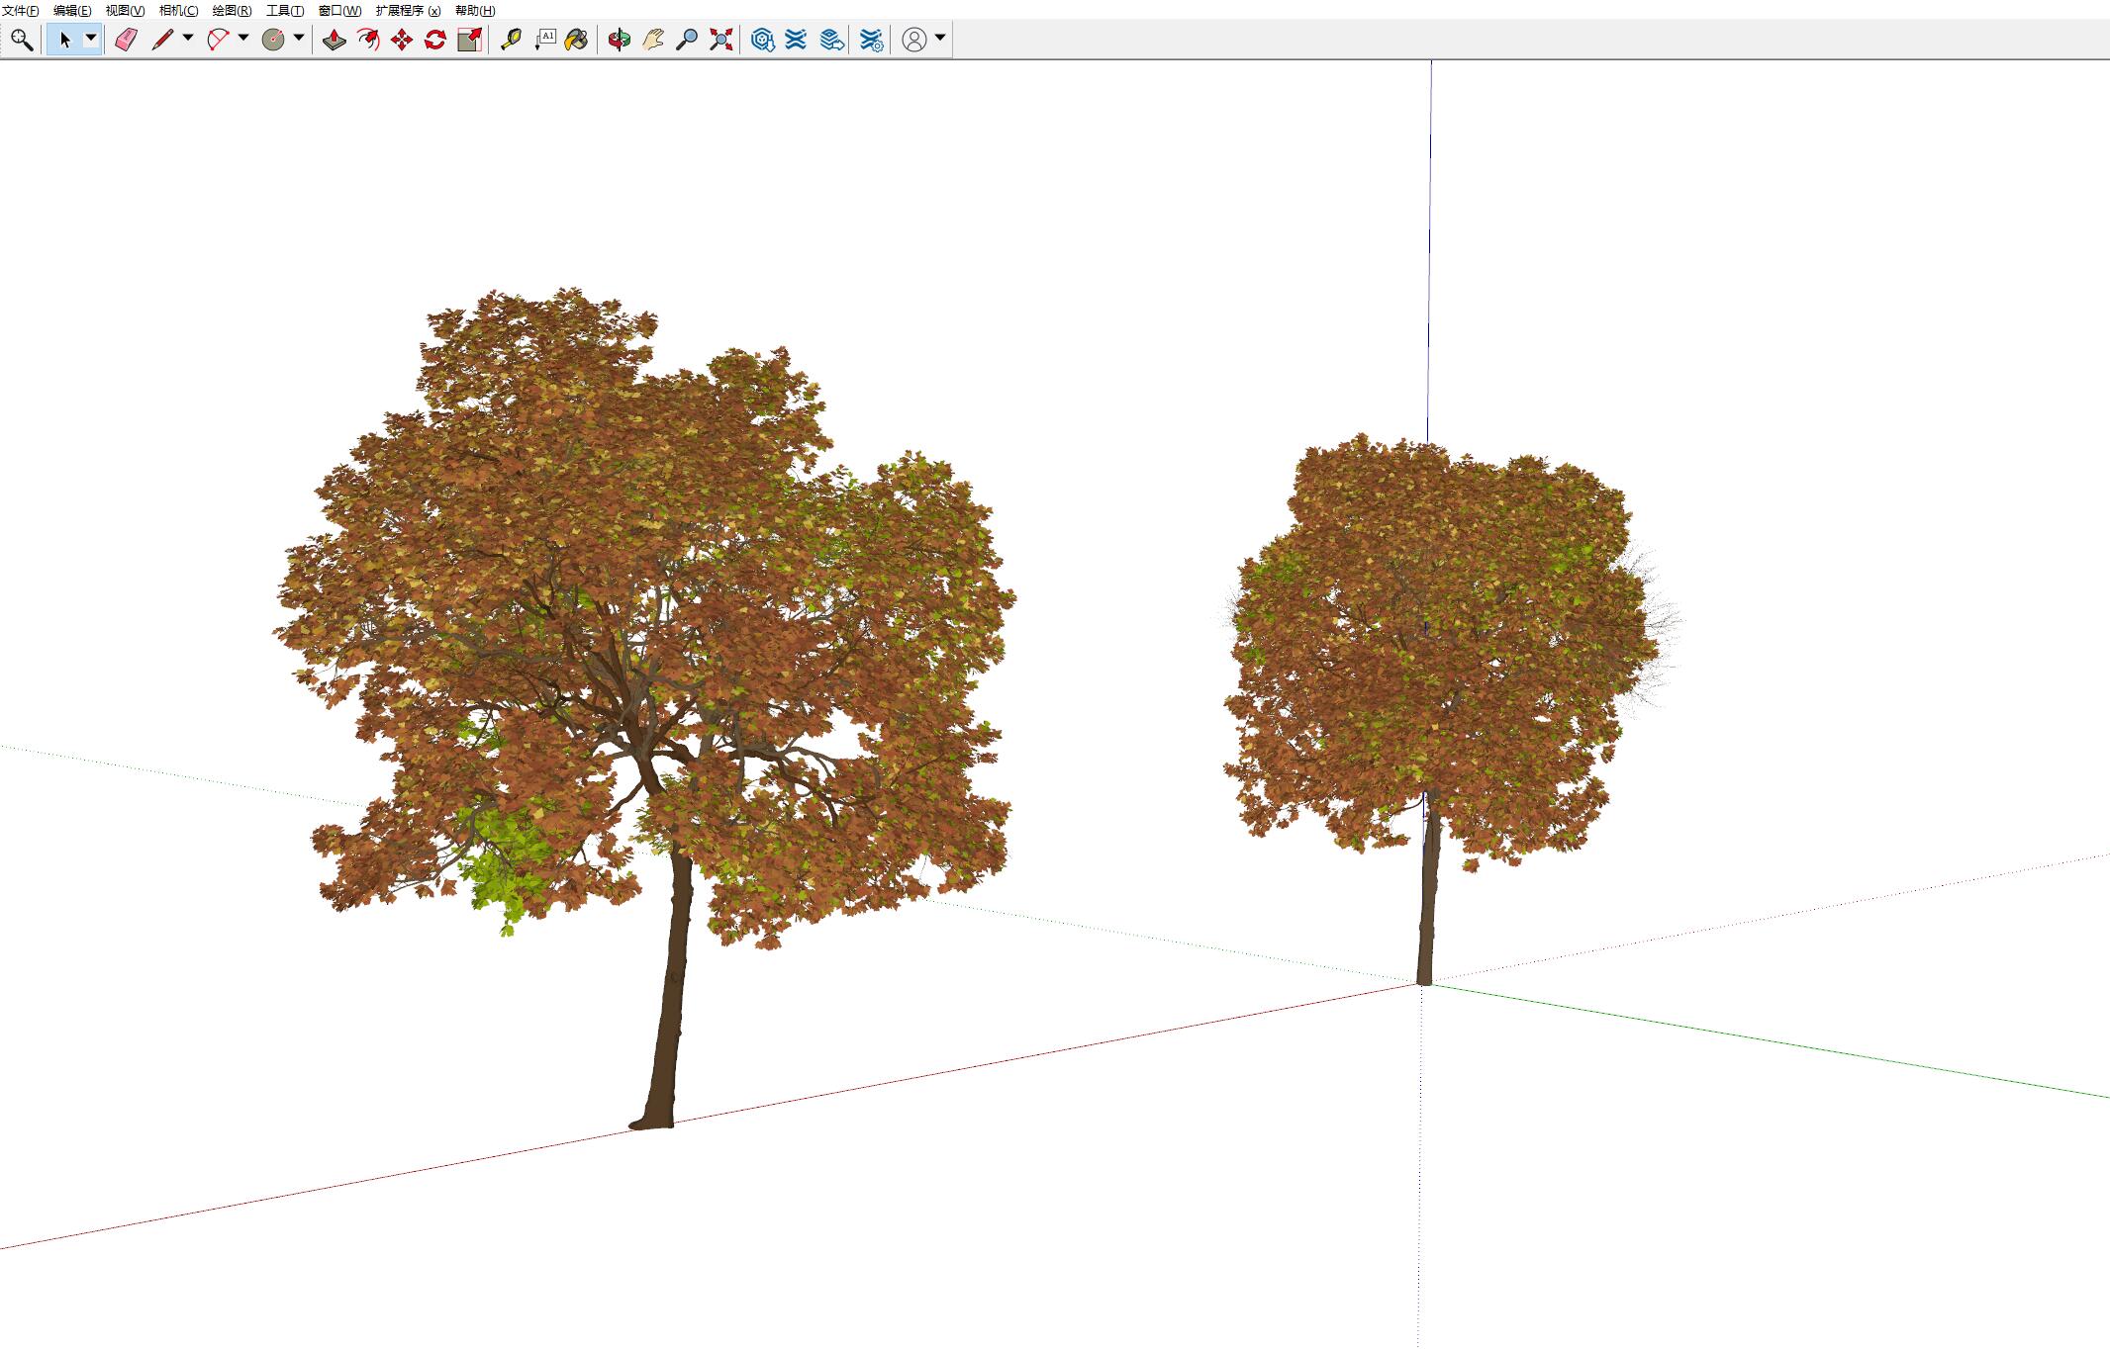Click the Search SketchUp magnifier icon
Screen dimensions: 2110x1349
pyautogui.click(x=22, y=40)
